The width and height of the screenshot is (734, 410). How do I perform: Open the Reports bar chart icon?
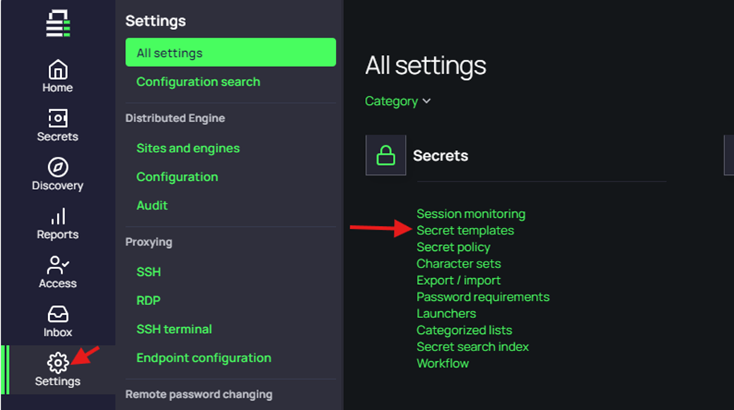pyautogui.click(x=57, y=217)
